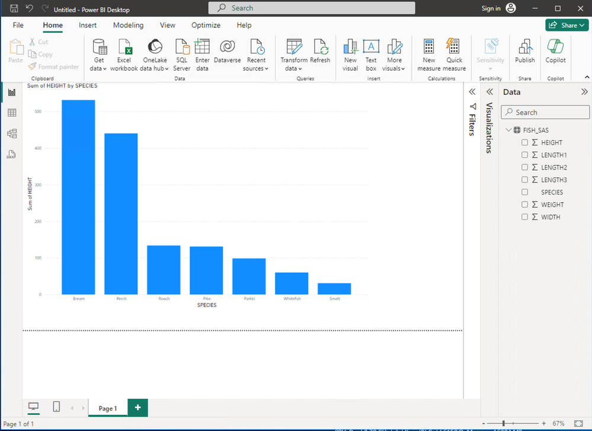This screenshot has width=592, height=431.
Task: Create a New measure
Action: pyautogui.click(x=429, y=55)
